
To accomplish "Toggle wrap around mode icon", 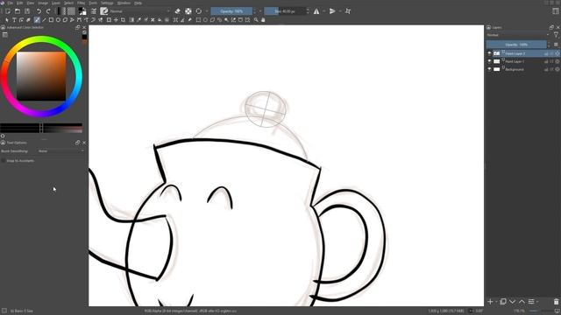I will coord(348,11).
